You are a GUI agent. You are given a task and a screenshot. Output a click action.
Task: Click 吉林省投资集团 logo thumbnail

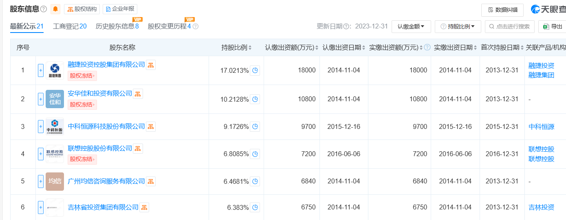(x=55, y=207)
